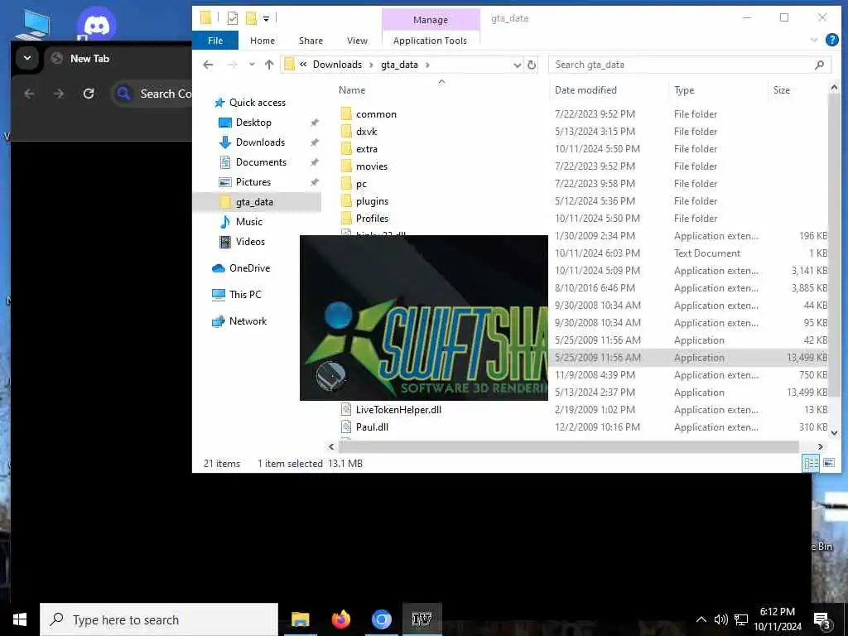
Task: Click the Windows Start button
Action: pyautogui.click(x=20, y=619)
